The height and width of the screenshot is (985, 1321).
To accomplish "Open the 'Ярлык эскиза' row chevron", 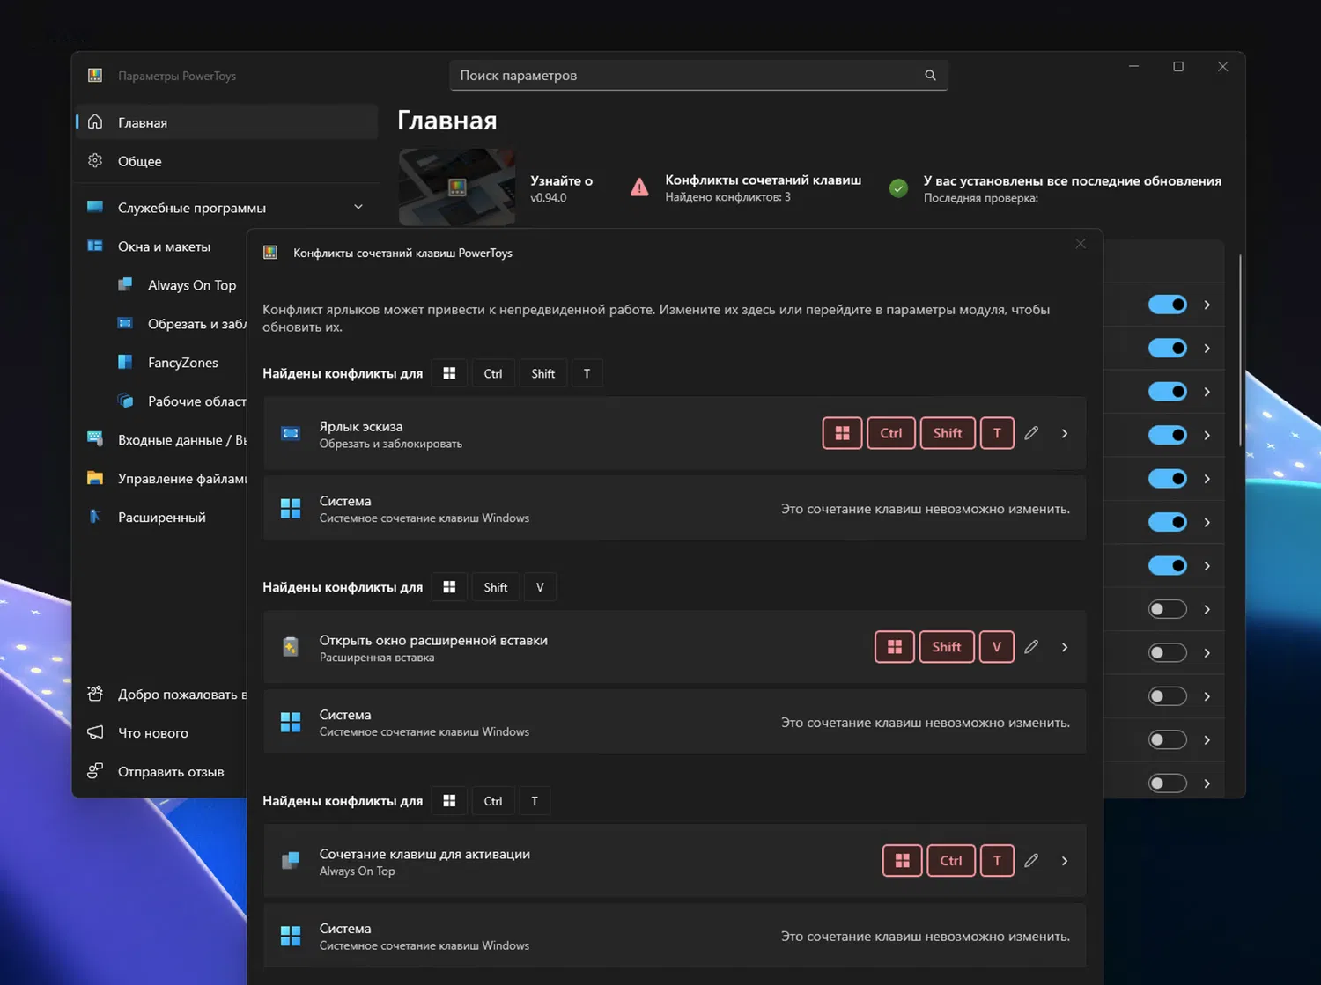I will point(1065,433).
